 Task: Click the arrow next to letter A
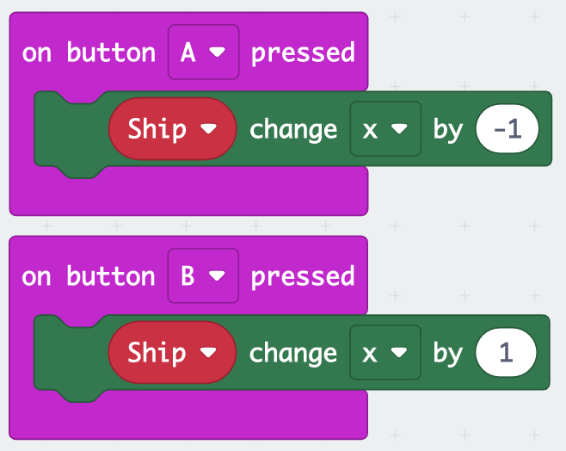218,53
